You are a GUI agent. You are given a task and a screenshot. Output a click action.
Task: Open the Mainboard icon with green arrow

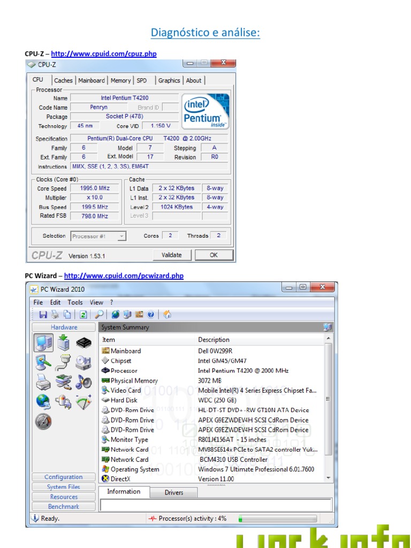point(64,342)
